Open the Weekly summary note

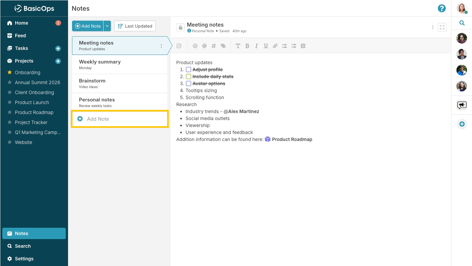(120, 65)
